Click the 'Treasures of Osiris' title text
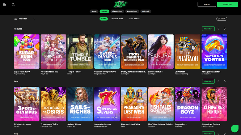This screenshot has height=135, width=241. [49, 124]
